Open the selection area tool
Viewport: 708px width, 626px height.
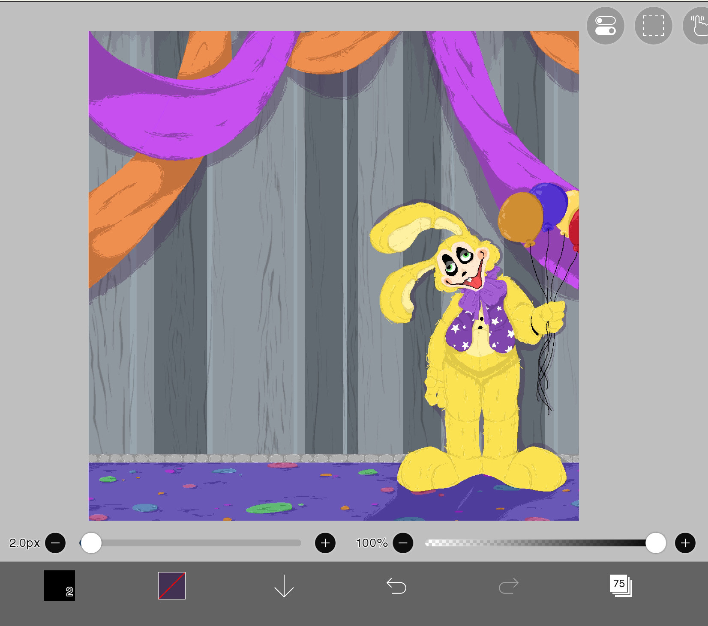[653, 26]
